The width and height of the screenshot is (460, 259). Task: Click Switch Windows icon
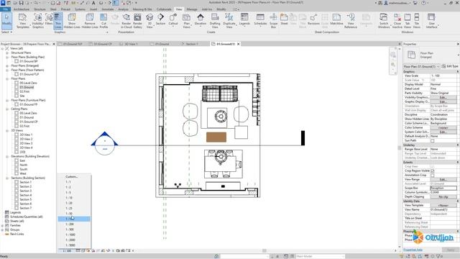[383, 21]
